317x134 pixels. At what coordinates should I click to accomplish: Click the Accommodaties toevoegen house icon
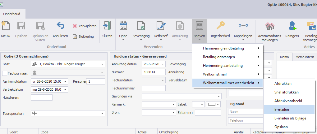(x=270, y=26)
